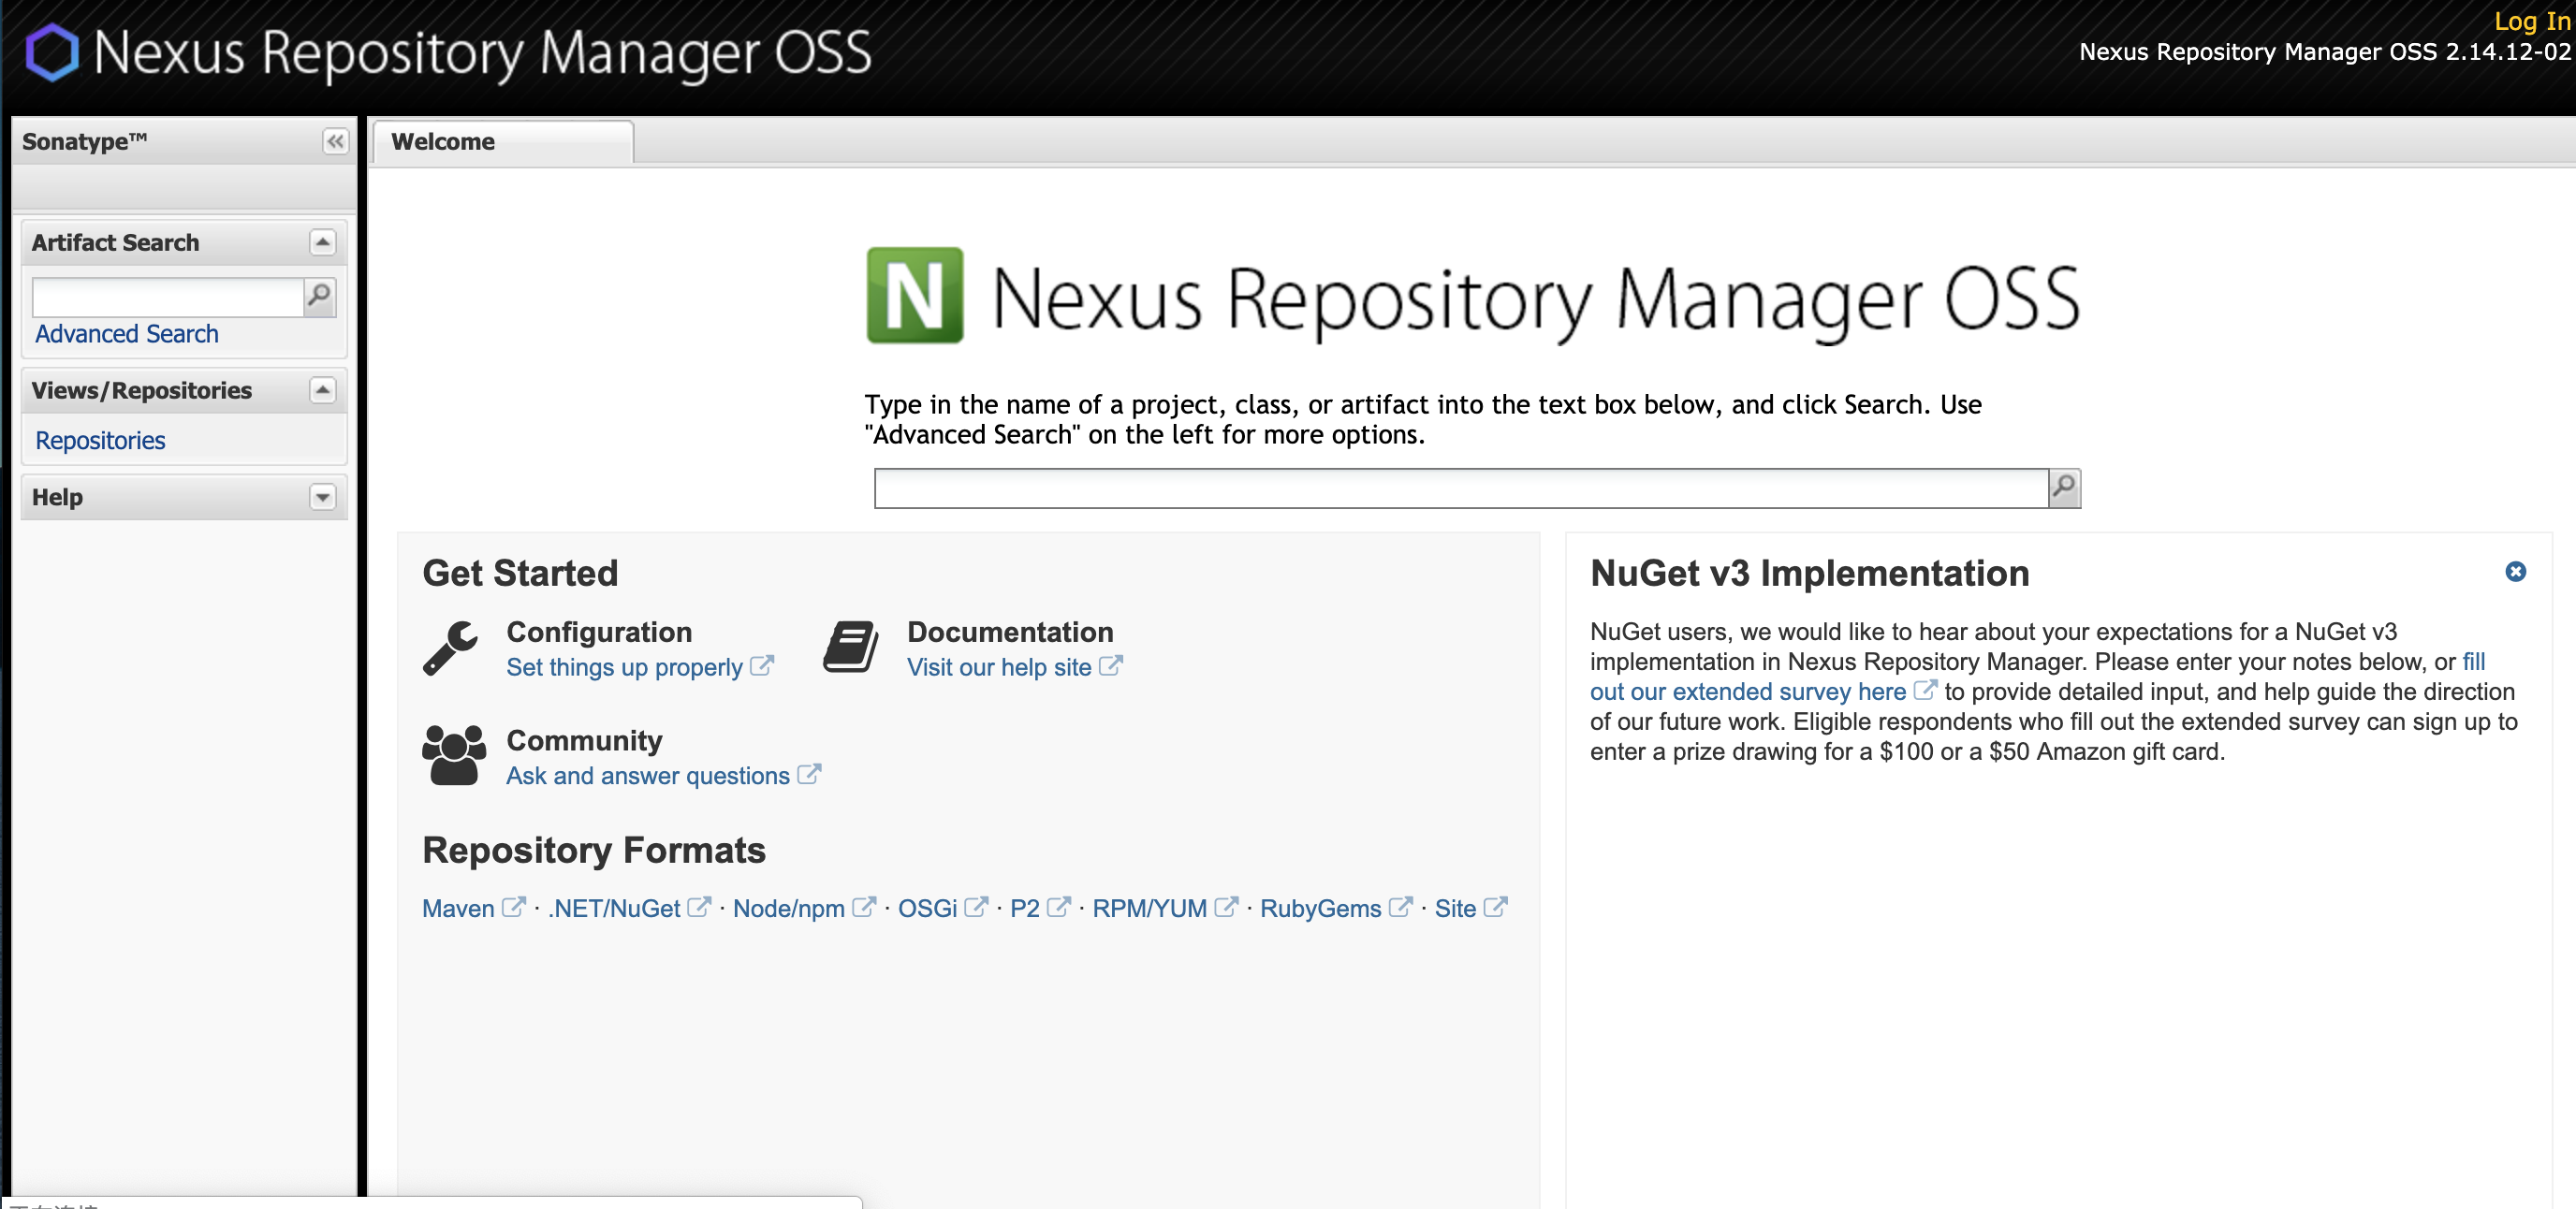
Task: Click the hexagon Nexus logo in header
Action: pyautogui.click(x=52, y=52)
